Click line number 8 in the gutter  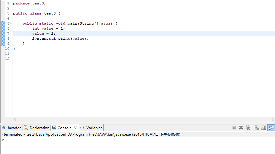(x=8, y=38)
